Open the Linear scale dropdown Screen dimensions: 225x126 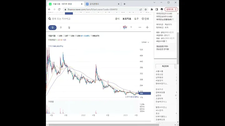tap(145, 42)
